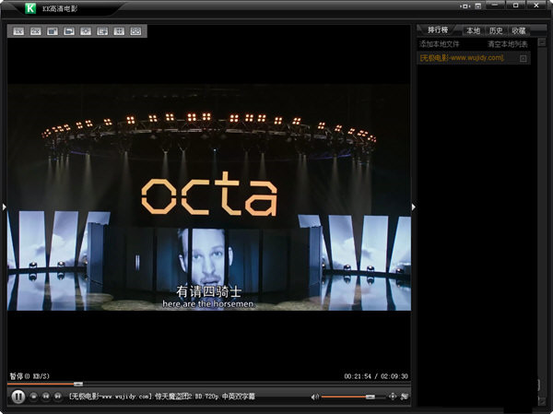Open the 收藏 tab
Viewport: 553px width, 414px height.
click(520, 30)
